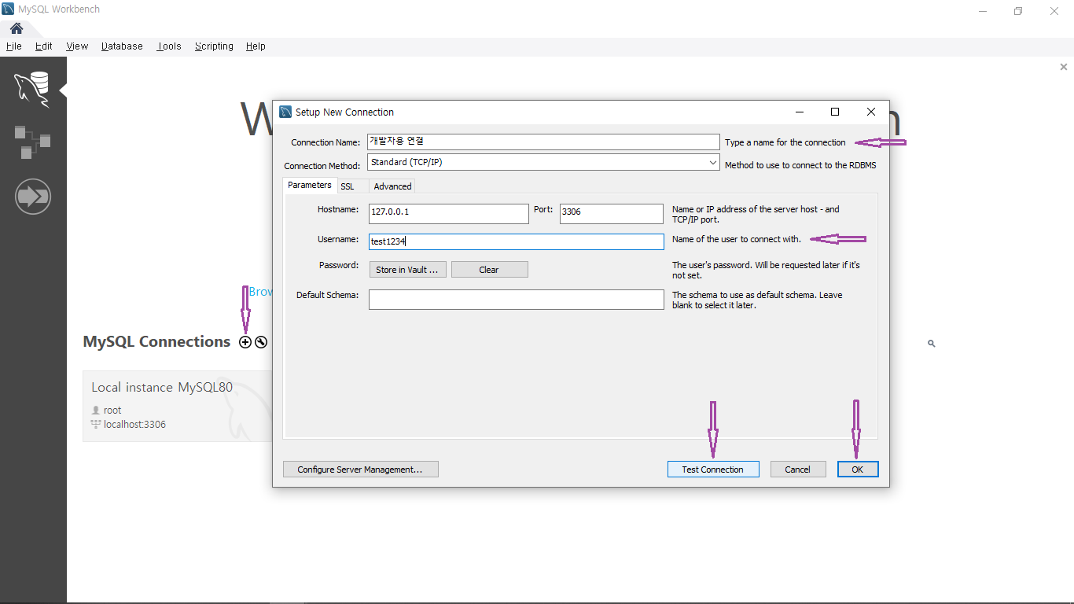
Task: Open the Database menu
Action: (122, 46)
